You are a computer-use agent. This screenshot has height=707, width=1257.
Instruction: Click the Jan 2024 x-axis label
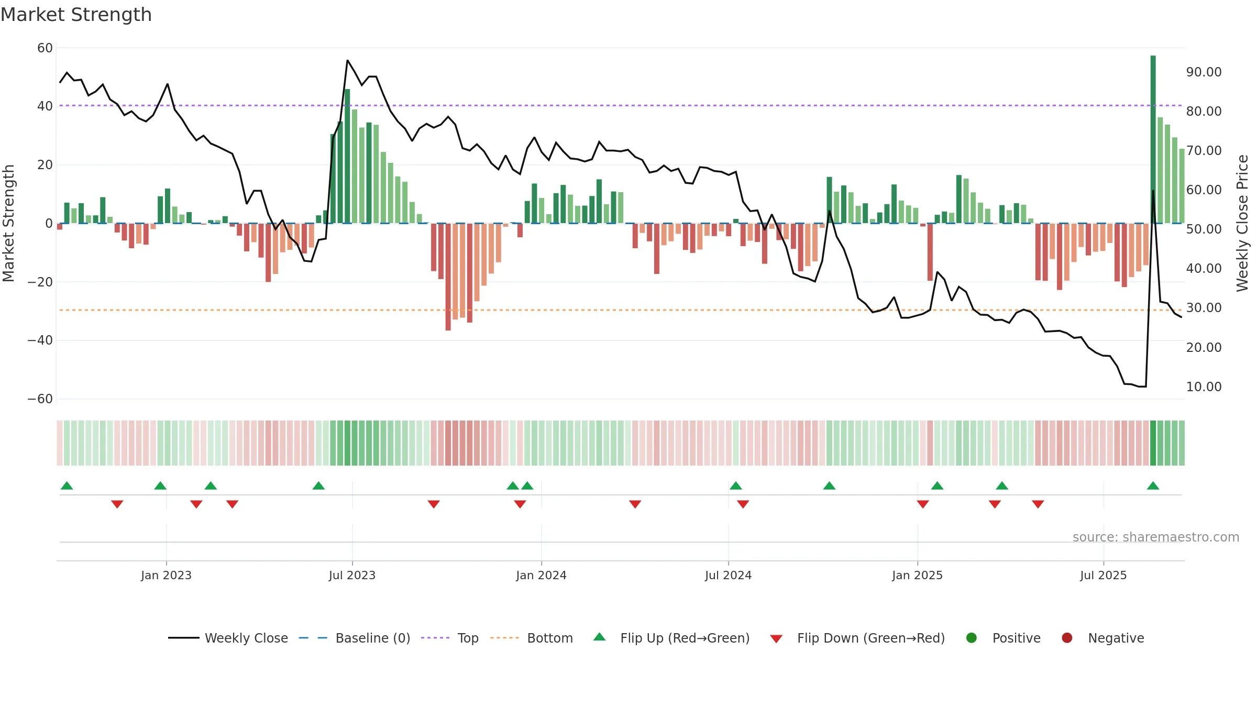tap(541, 575)
